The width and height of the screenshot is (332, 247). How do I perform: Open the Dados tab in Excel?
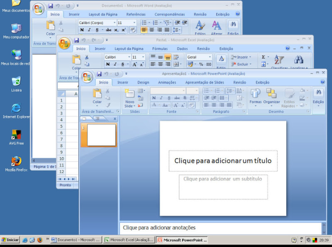pyautogui.click(x=182, y=49)
